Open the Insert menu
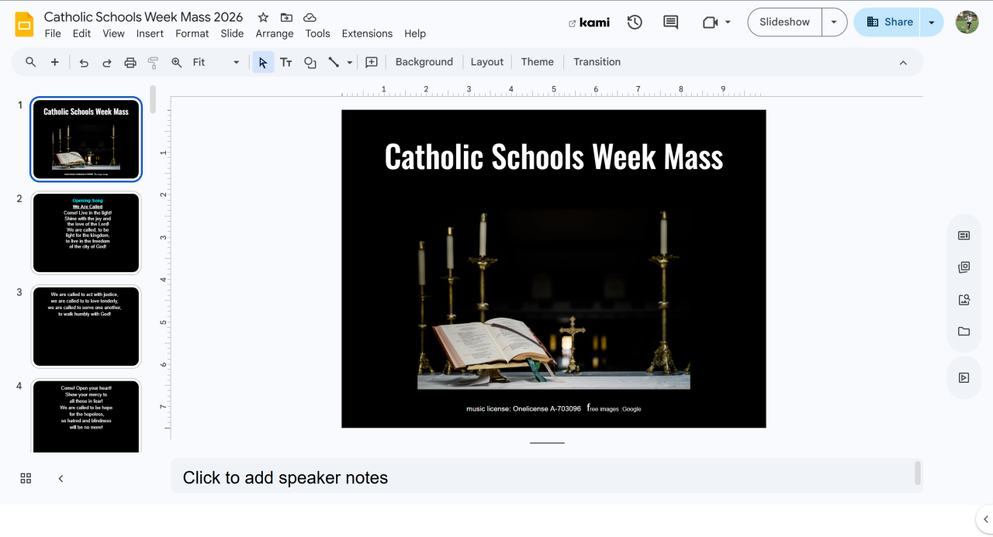The height and width of the screenshot is (537, 993). point(150,33)
